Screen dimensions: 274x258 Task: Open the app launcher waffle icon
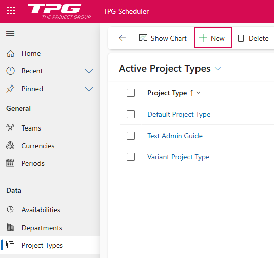[11, 11]
